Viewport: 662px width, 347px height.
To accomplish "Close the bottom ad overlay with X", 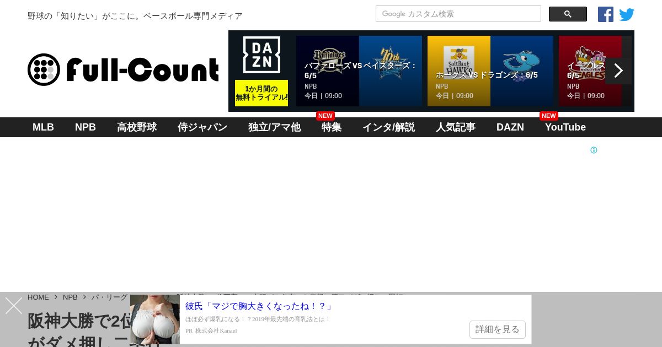I will pyautogui.click(x=14, y=306).
